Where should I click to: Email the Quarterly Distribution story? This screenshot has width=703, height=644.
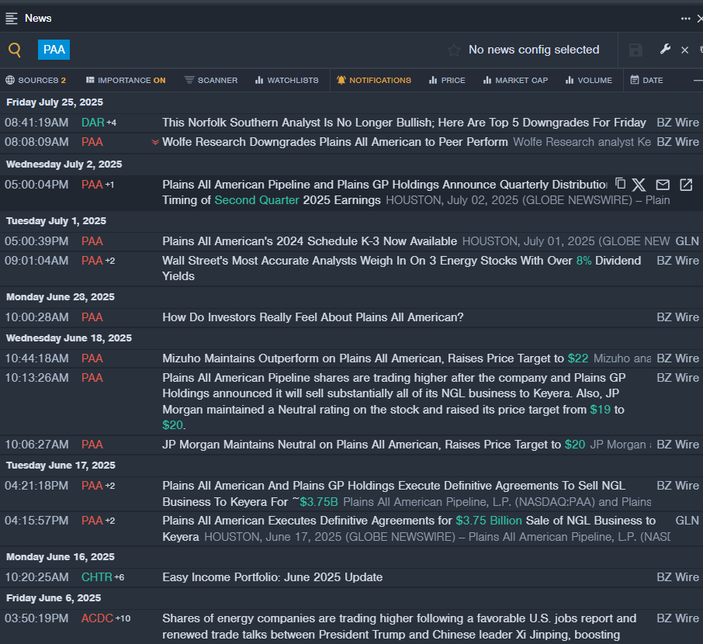pyautogui.click(x=663, y=185)
